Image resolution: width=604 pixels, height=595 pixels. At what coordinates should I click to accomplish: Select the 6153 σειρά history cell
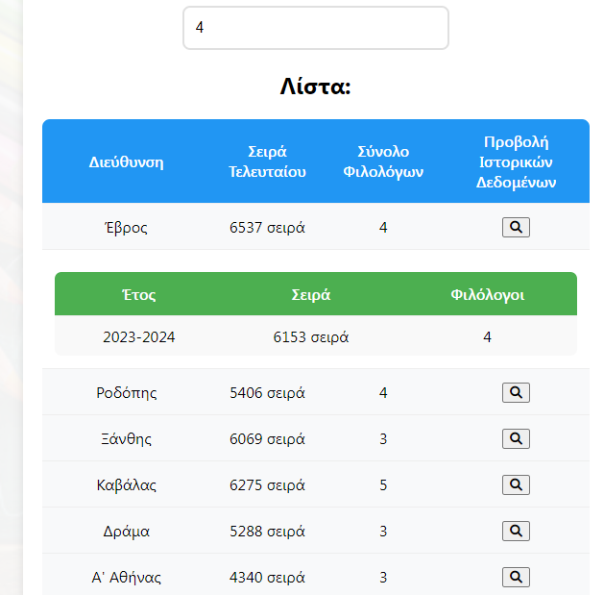click(310, 337)
